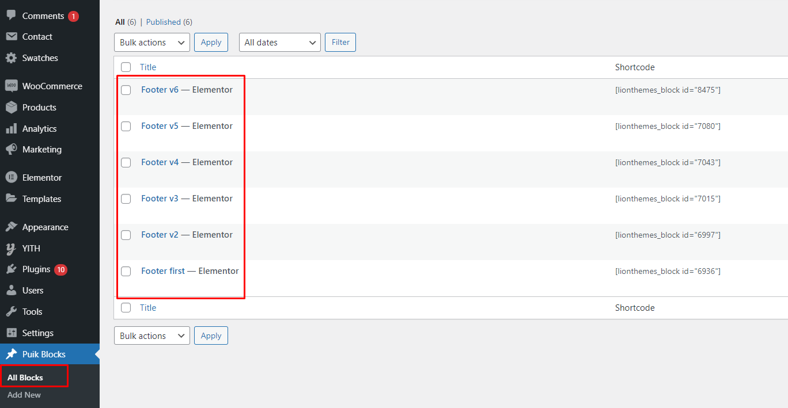Viewport: 788px width, 408px height.
Task: Click the Analytics bar chart icon
Action: (11, 129)
